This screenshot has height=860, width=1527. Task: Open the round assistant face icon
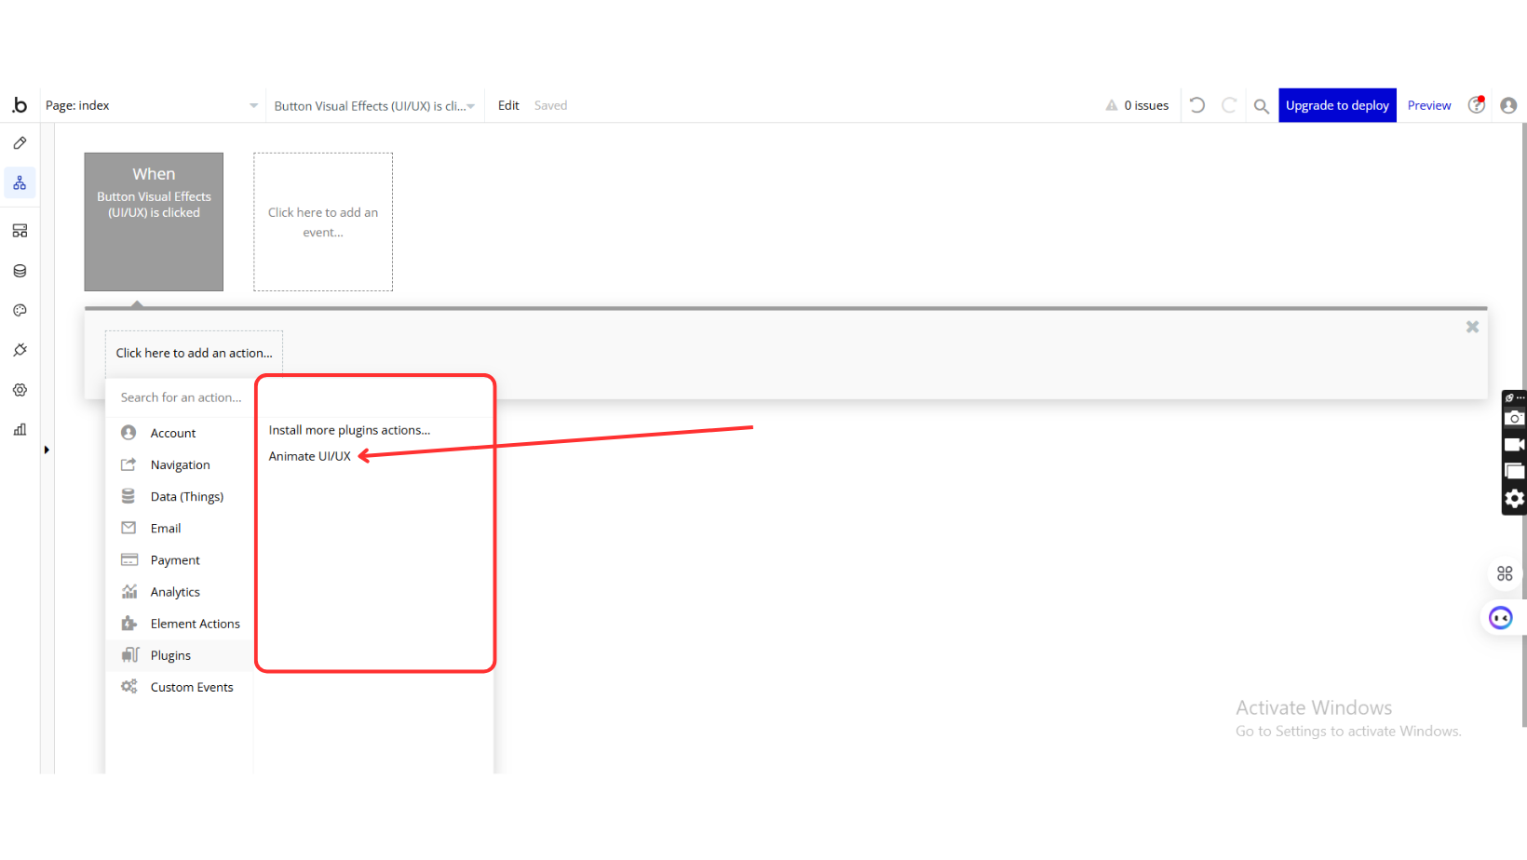pyautogui.click(x=1501, y=618)
